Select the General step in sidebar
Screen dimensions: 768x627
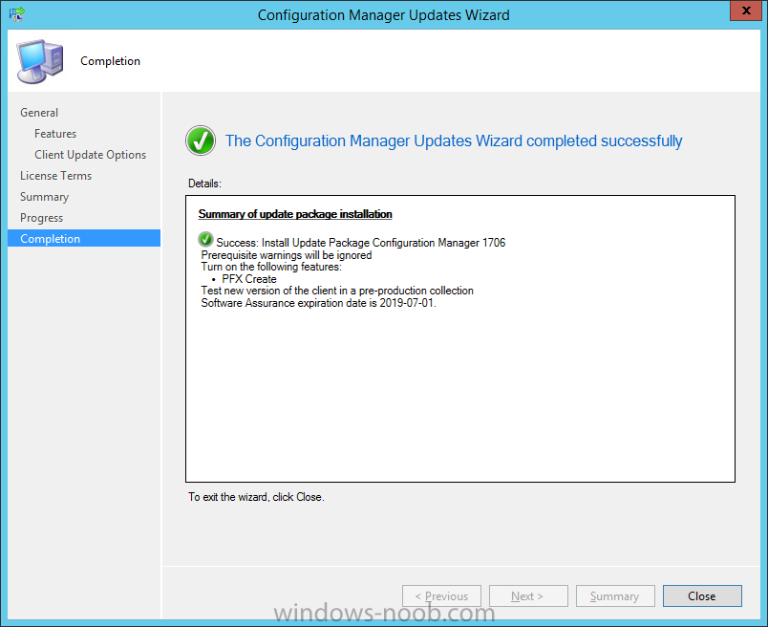pos(39,113)
